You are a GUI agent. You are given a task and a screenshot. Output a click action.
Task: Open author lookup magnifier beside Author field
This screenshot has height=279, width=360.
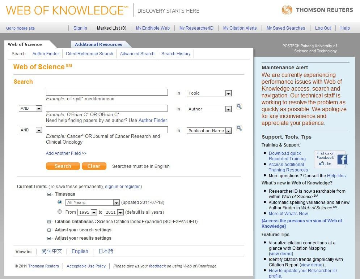239,106
